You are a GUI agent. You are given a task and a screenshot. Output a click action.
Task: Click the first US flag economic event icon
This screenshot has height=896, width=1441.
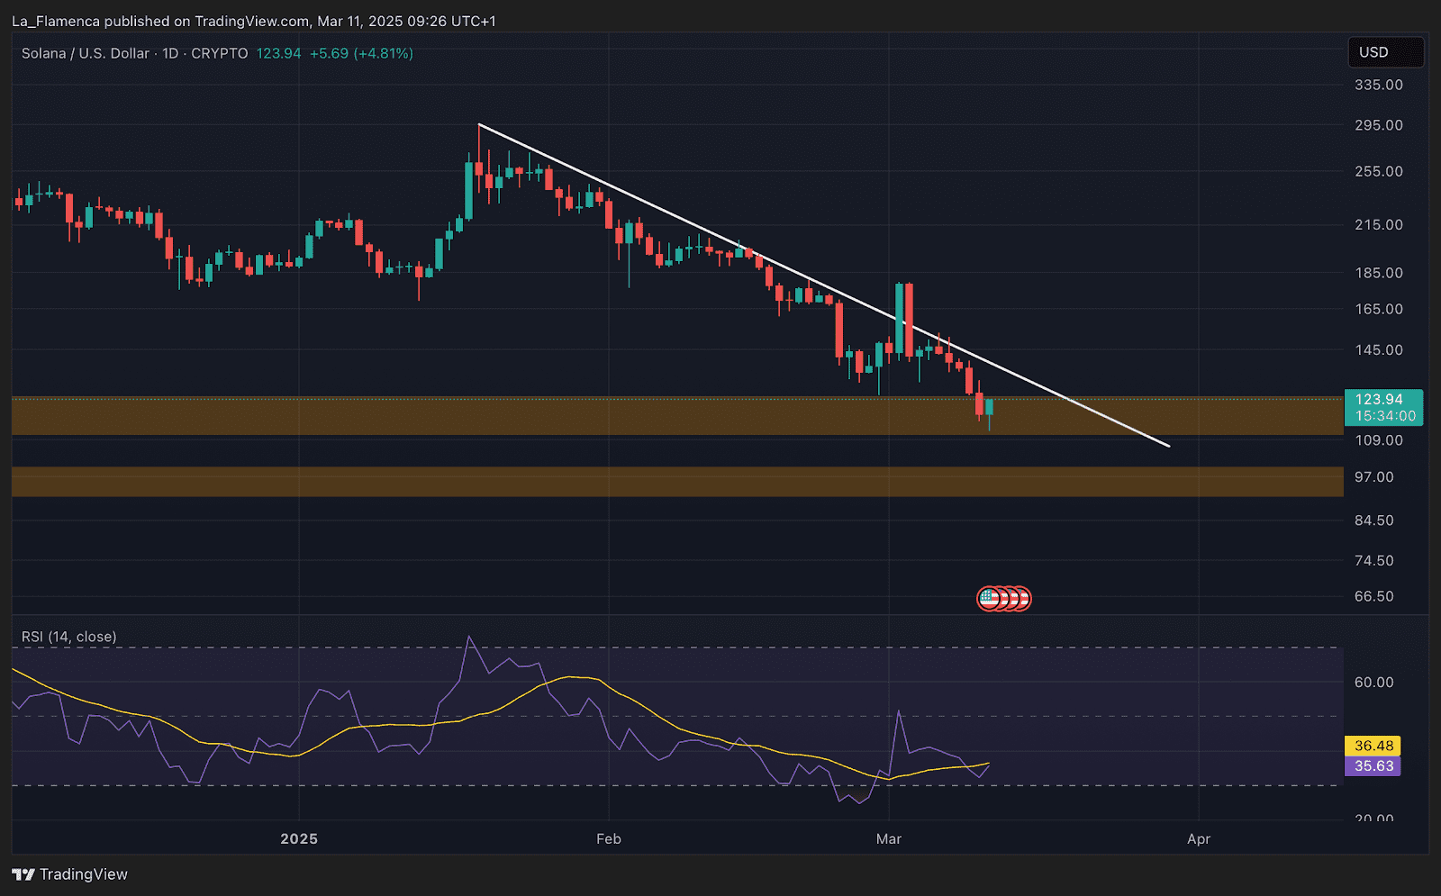[989, 598]
